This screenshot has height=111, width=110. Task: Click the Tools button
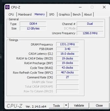coord(56,105)
